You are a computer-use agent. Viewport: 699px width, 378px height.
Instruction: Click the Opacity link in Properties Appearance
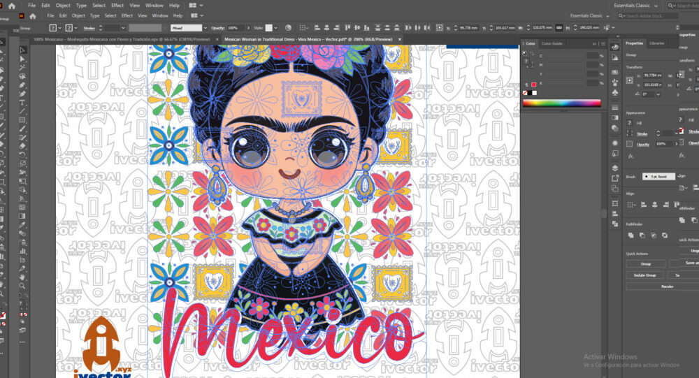643,144
